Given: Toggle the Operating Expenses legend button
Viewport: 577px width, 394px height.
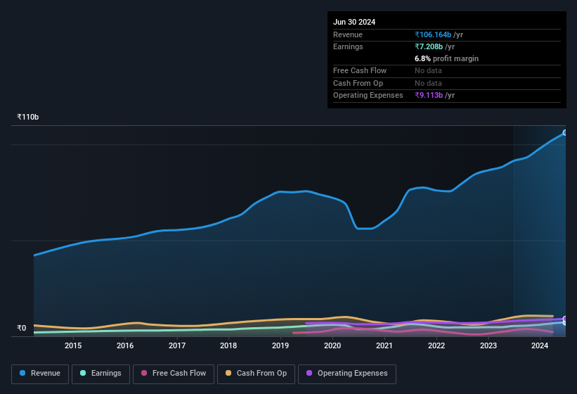Looking at the screenshot, I should tap(347, 374).
